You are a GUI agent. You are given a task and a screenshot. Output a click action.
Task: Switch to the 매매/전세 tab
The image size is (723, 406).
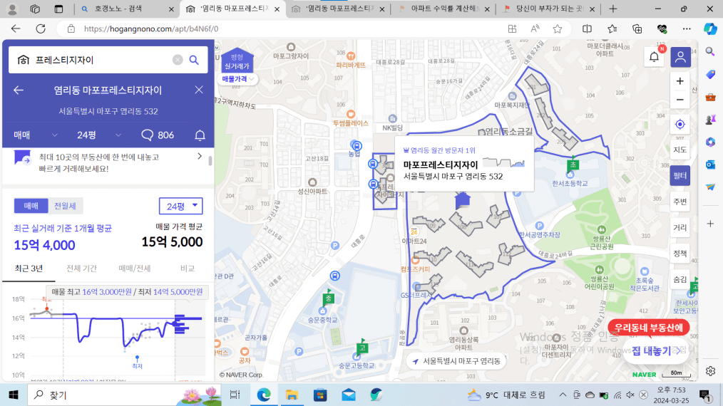[x=135, y=269]
